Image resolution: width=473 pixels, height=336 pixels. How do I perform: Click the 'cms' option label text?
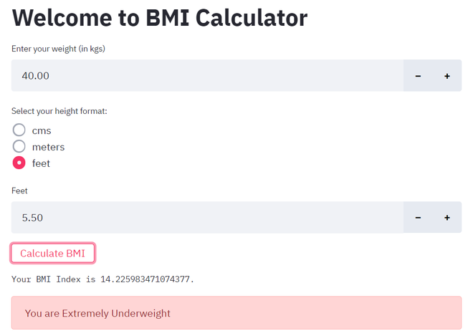pyautogui.click(x=42, y=130)
